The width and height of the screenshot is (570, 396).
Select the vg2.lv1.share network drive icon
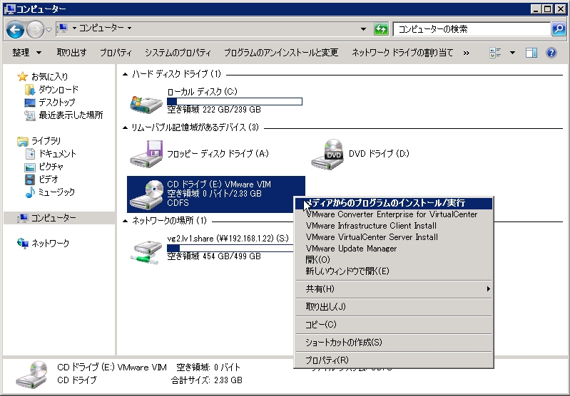(x=146, y=251)
